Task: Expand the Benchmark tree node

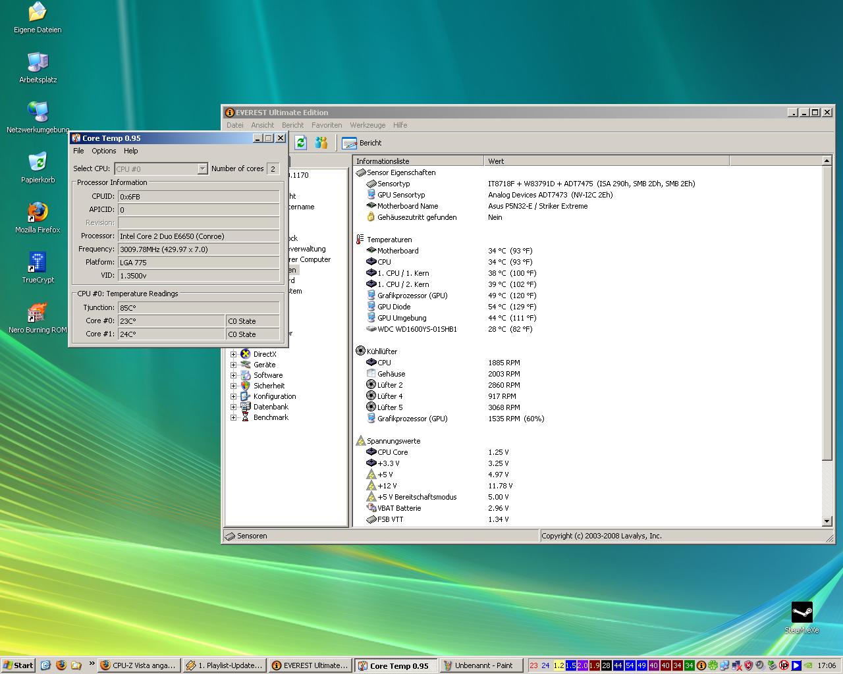Action: click(233, 417)
